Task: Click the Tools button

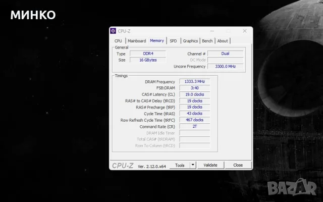Action: click(x=180, y=165)
